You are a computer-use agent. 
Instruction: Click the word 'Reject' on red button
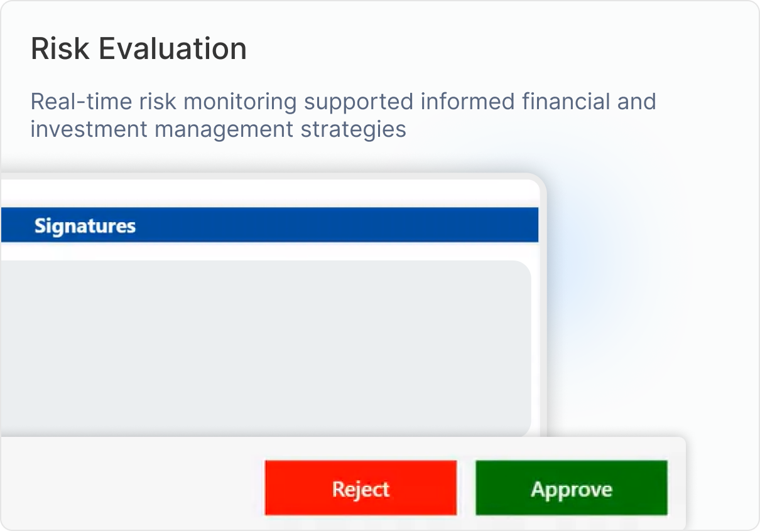(361, 489)
